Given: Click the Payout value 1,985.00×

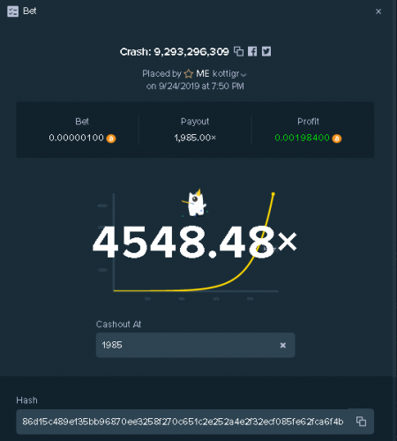Looking at the screenshot, I should point(195,138).
